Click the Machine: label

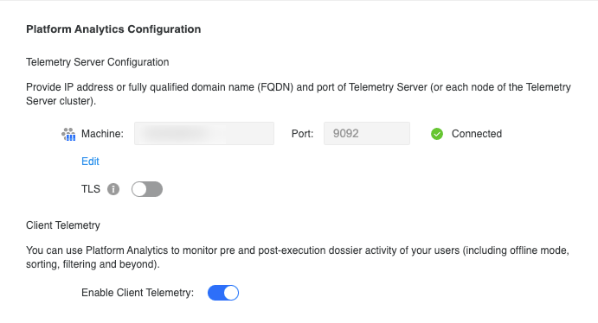coord(103,134)
